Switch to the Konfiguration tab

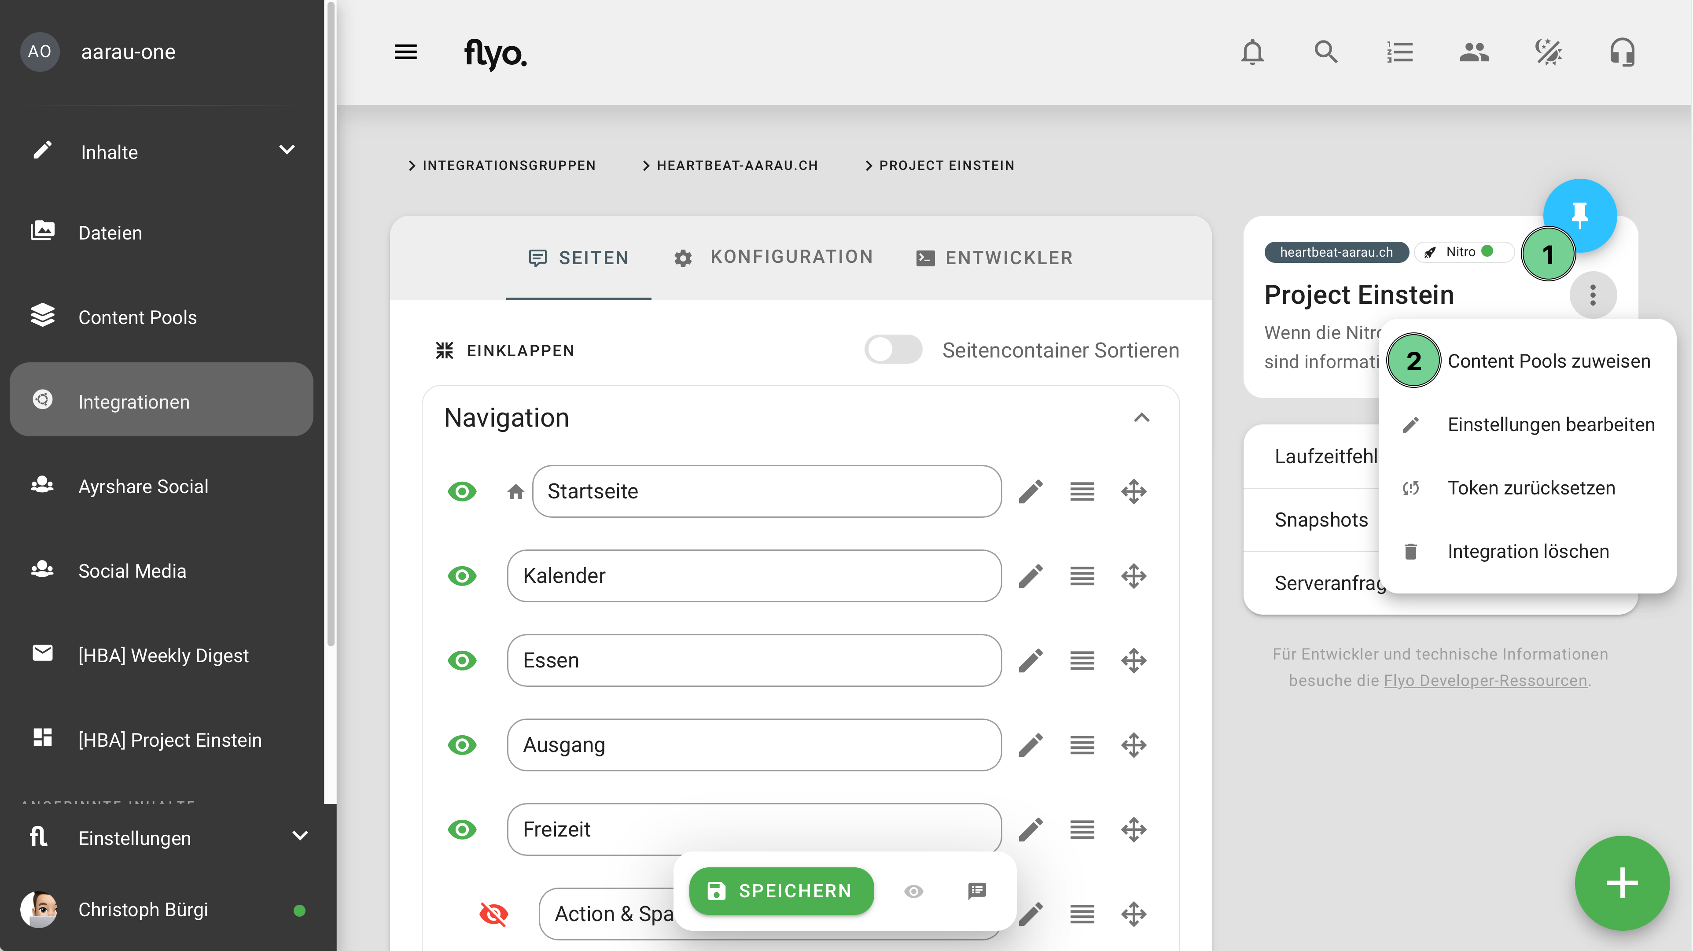point(773,258)
